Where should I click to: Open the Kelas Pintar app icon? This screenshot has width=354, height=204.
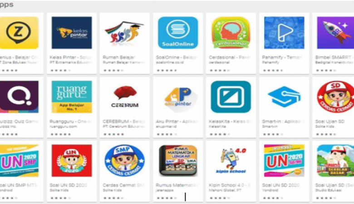pyautogui.click(x=72, y=33)
